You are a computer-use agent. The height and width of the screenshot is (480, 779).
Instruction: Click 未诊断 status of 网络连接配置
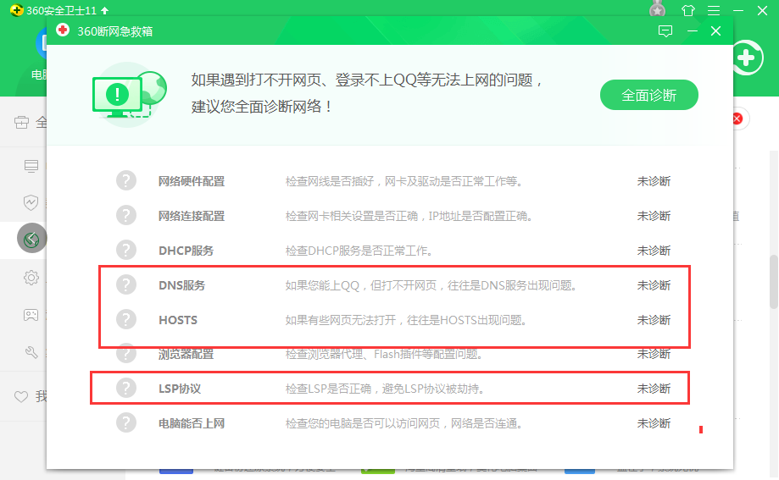654,216
